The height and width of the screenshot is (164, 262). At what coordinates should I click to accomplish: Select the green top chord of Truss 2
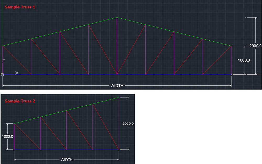[67, 110]
